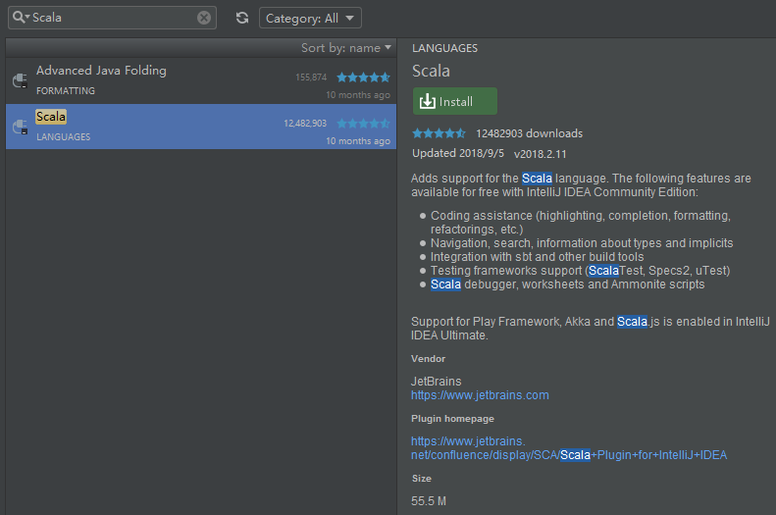
Task: Click the 55.5 M size value
Action: click(429, 501)
